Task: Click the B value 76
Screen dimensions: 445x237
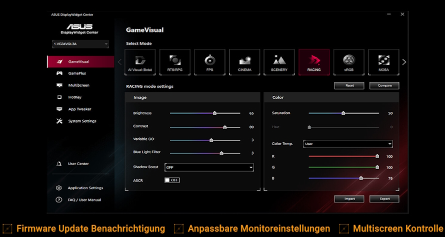Action: coord(390,179)
